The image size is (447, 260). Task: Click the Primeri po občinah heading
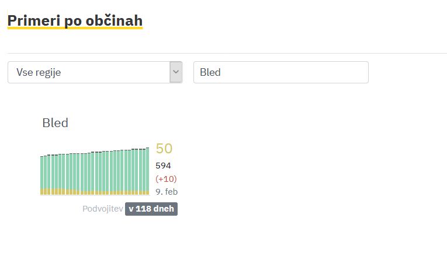75,20
